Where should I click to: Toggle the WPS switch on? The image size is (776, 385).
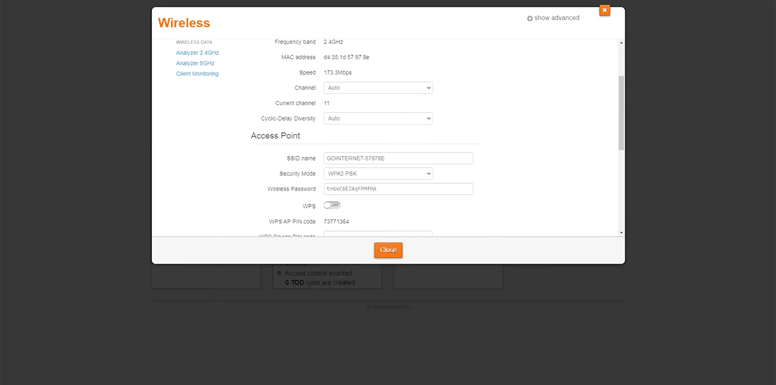pyautogui.click(x=332, y=205)
